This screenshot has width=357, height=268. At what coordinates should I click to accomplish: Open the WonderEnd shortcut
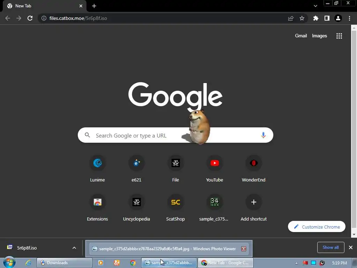tap(254, 169)
